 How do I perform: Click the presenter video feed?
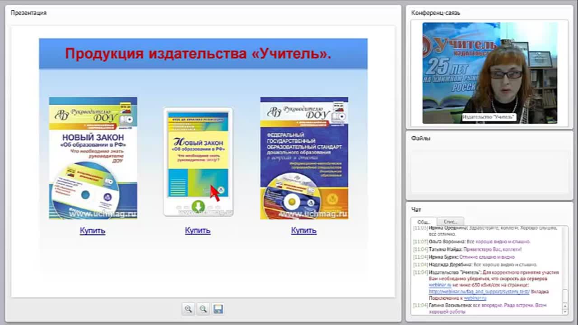pos(489,73)
